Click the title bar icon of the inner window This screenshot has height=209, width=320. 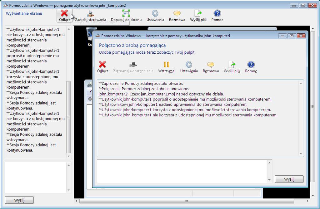[x=98, y=36]
